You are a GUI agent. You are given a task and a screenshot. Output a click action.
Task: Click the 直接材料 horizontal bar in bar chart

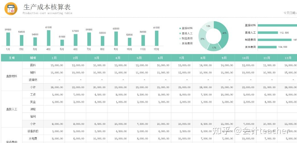(x=277, y=25)
